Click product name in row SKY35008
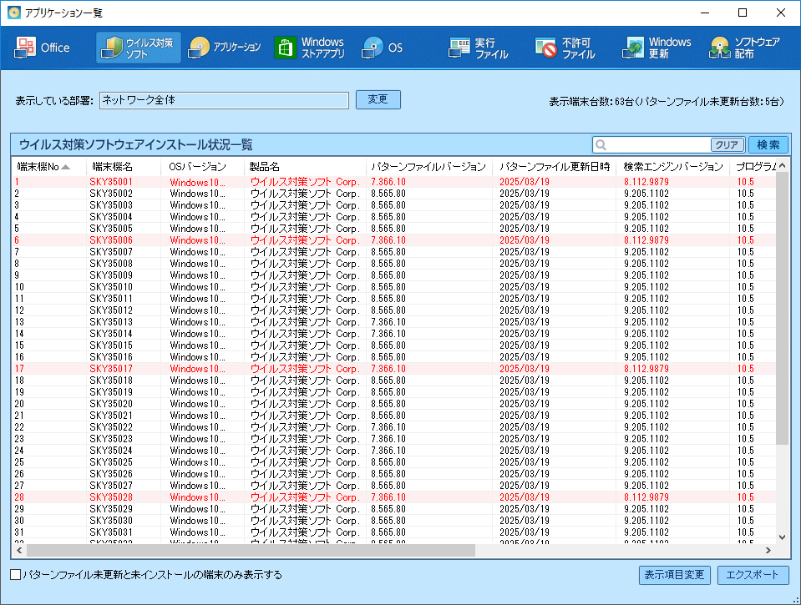Image resolution: width=801 pixels, height=605 pixels. tap(305, 264)
